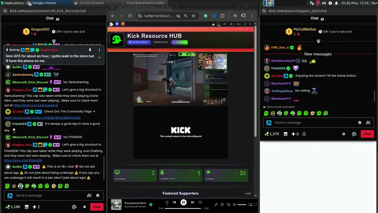Viewport: 378px width, 213px height.
Task: Open connect-to-device icon in music player
Action: [x=228, y=205]
